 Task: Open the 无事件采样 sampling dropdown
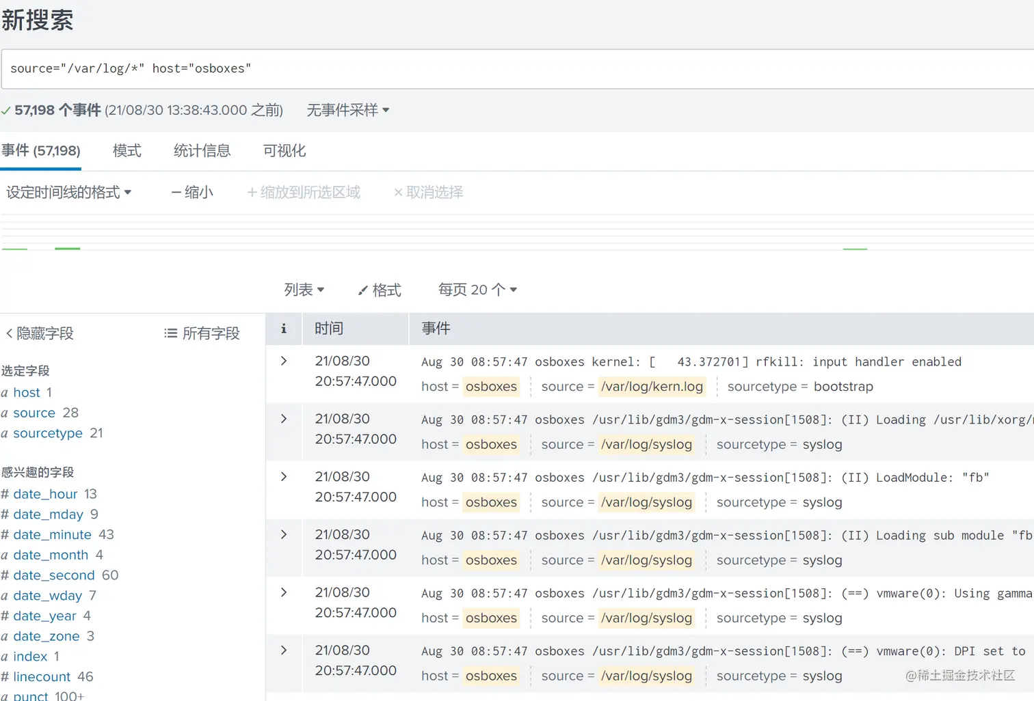point(347,110)
